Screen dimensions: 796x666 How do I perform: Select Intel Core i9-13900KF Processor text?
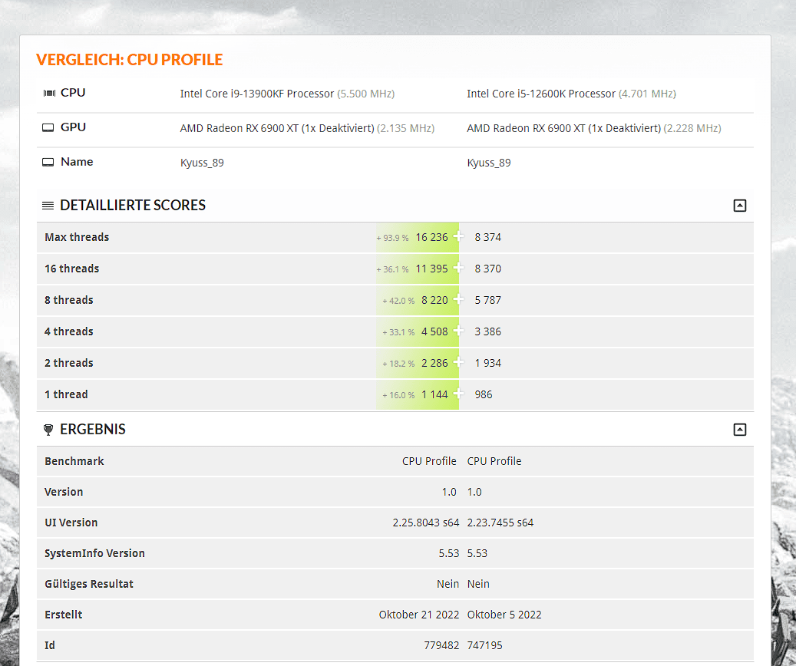tap(257, 94)
